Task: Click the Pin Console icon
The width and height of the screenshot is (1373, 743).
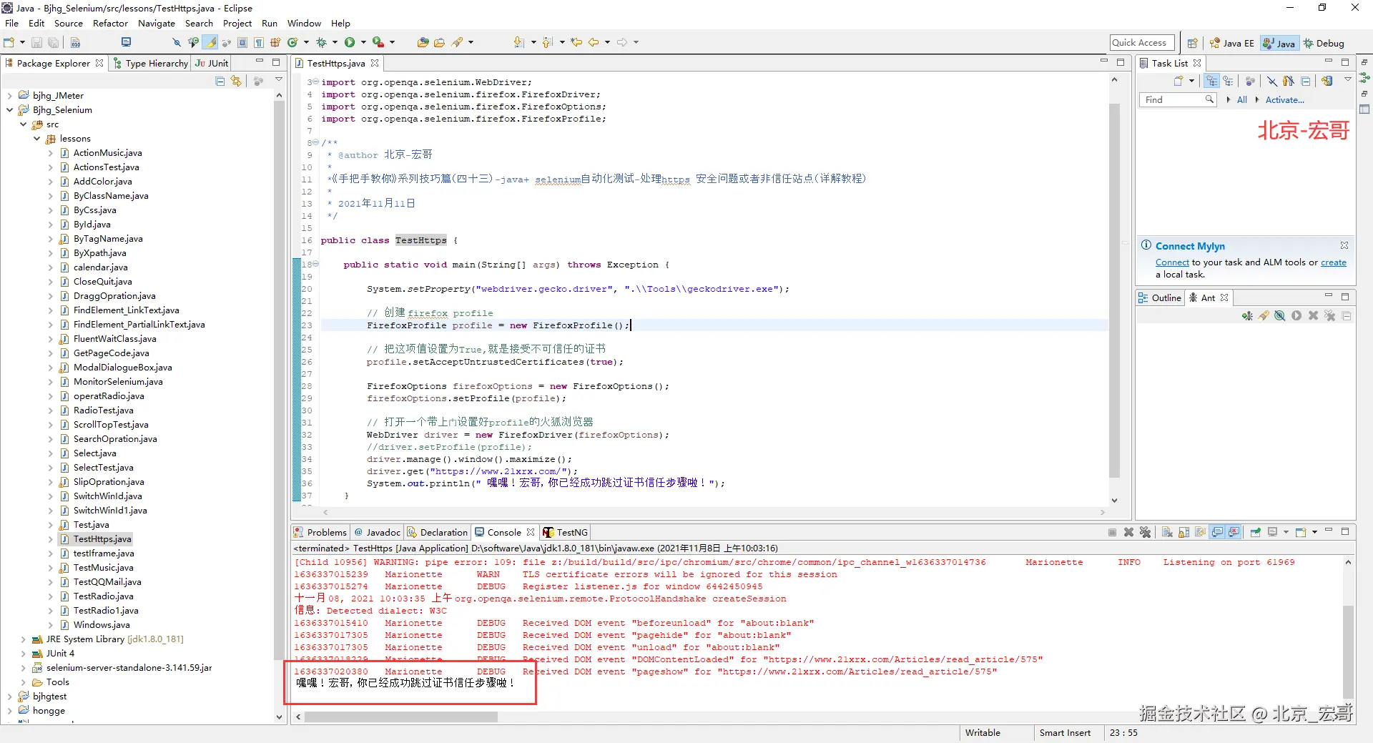Action: click(1256, 532)
